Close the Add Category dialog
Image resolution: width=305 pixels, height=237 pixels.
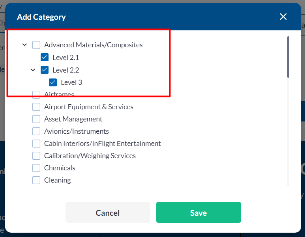click(x=283, y=17)
